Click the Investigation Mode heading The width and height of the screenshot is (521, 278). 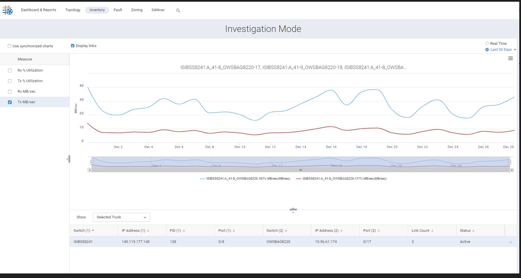(263, 29)
